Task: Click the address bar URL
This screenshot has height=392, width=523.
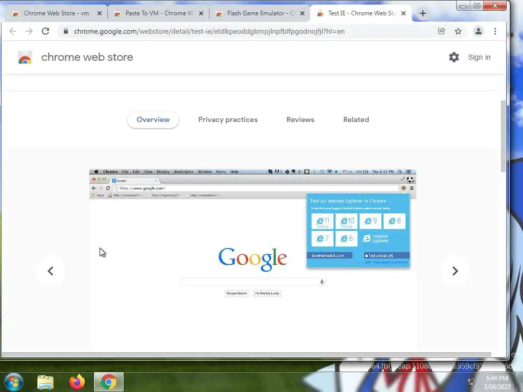Action: click(209, 31)
